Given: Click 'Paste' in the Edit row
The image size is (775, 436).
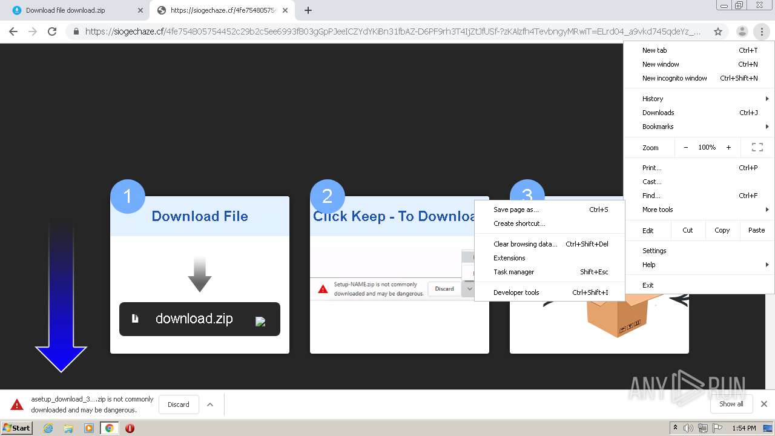Looking at the screenshot, I should click(x=756, y=230).
